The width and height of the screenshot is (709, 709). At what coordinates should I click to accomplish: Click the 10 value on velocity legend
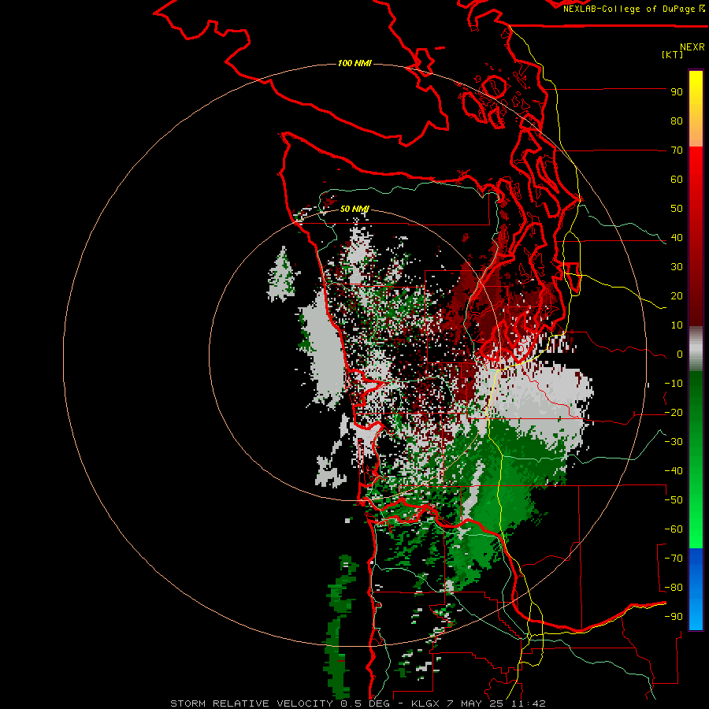[677, 325]
